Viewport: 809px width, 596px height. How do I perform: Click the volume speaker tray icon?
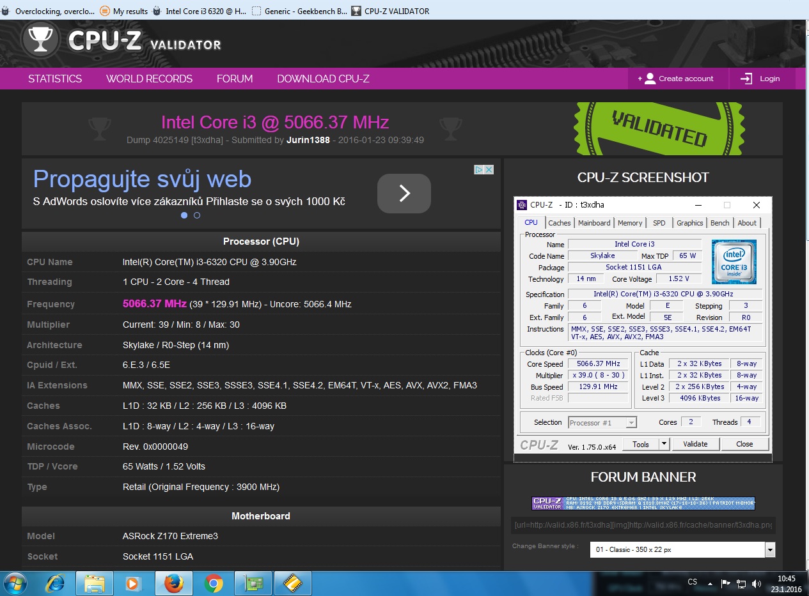[x=757, y=583]
